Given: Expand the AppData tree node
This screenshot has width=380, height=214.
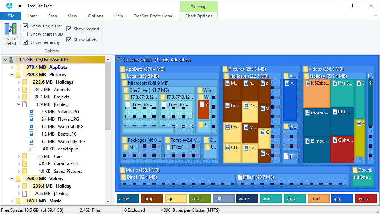Looking at the screenshot, I should pos(12,67).
